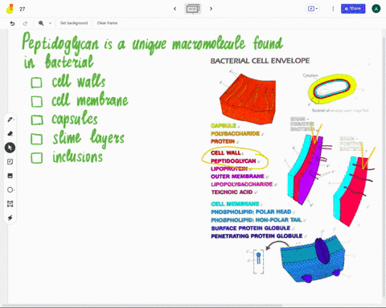The width and height of the screenshot is (386, 308).
Task: Click the "BACTERIAL CELL ENVELOPE" heading
Action: coord(260,61)
